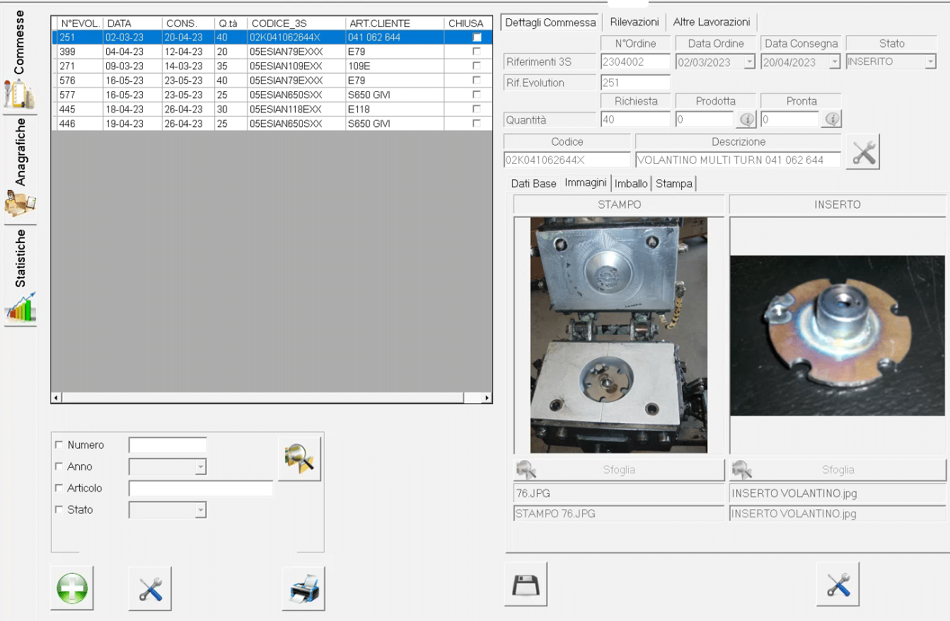Viewport: 950px width, 621px height.
Task: Click Sfoglia button under INSERTO image
Action: tap(838, 470)
